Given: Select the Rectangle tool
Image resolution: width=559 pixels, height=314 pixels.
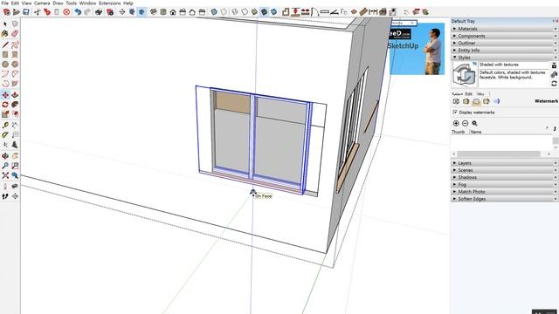Looking at the screenshot, I should coord(5,54).
